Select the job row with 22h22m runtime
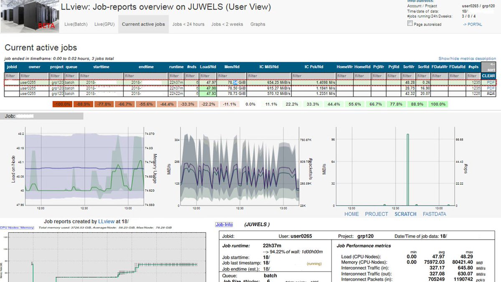 pyautogui.click(x=250, y=94)
